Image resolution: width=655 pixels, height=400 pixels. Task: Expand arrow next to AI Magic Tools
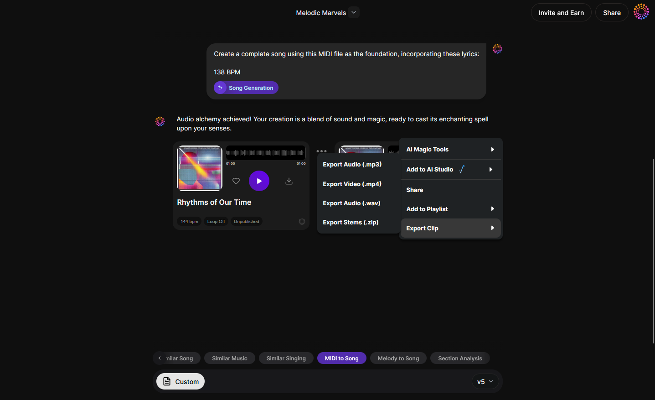(x=492, y=149)
